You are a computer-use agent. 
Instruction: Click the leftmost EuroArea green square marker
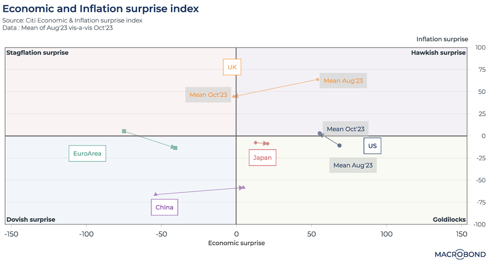(x=124, y=131)
